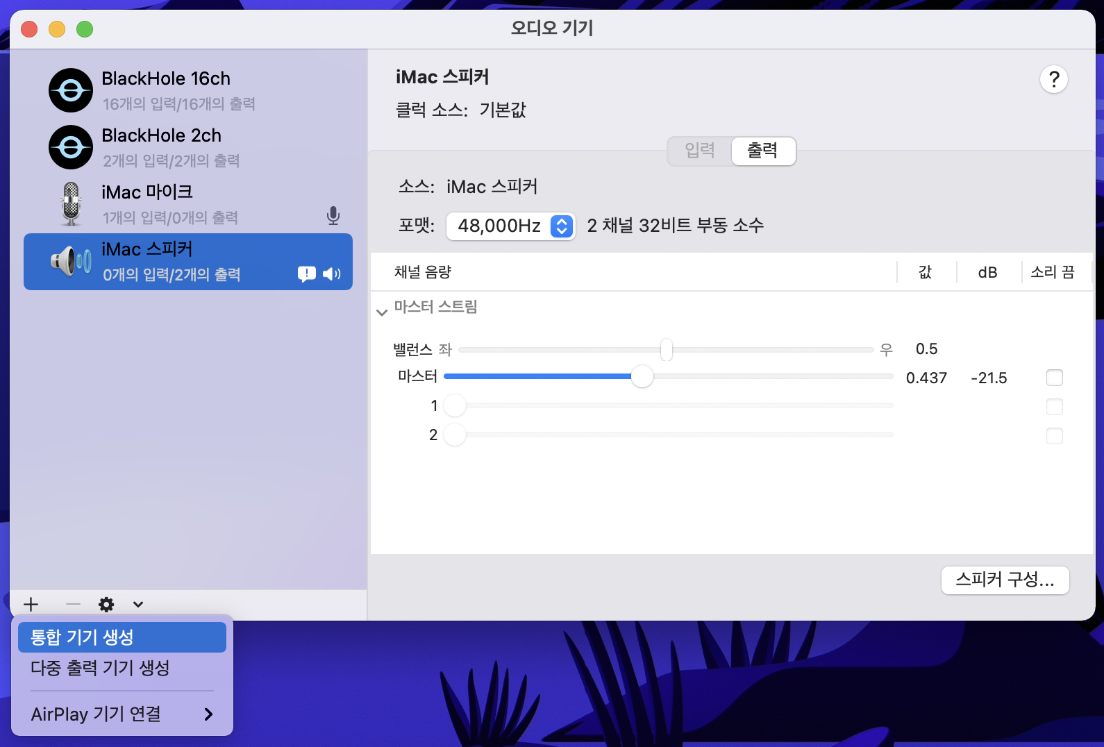Click the 마스터 value 0.437 field
The height and width of the screenshot is (747, 1104).
coord(926,378)
